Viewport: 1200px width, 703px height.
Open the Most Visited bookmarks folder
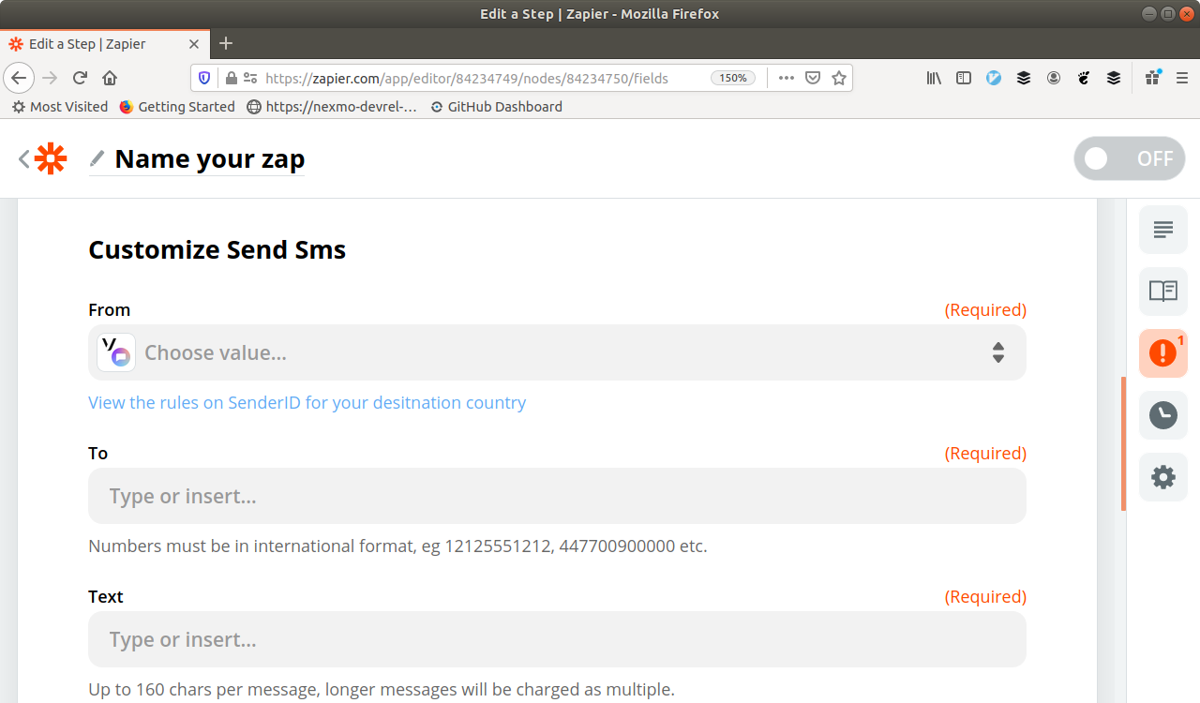click(x=59, y=107)
